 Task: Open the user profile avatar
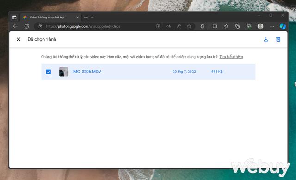pos(260,26)
